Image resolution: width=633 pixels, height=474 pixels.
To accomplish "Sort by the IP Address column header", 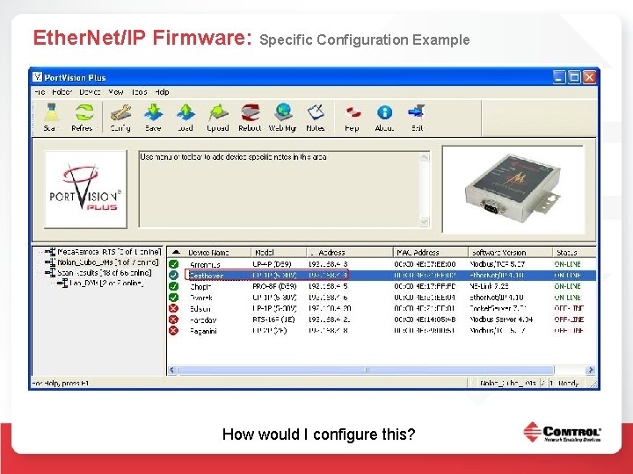I will tap(349, 252).
